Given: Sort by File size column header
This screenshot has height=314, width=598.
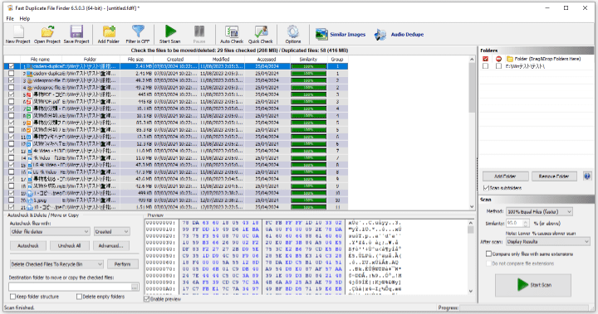Looking at the screenshot, I should [135, 60].
